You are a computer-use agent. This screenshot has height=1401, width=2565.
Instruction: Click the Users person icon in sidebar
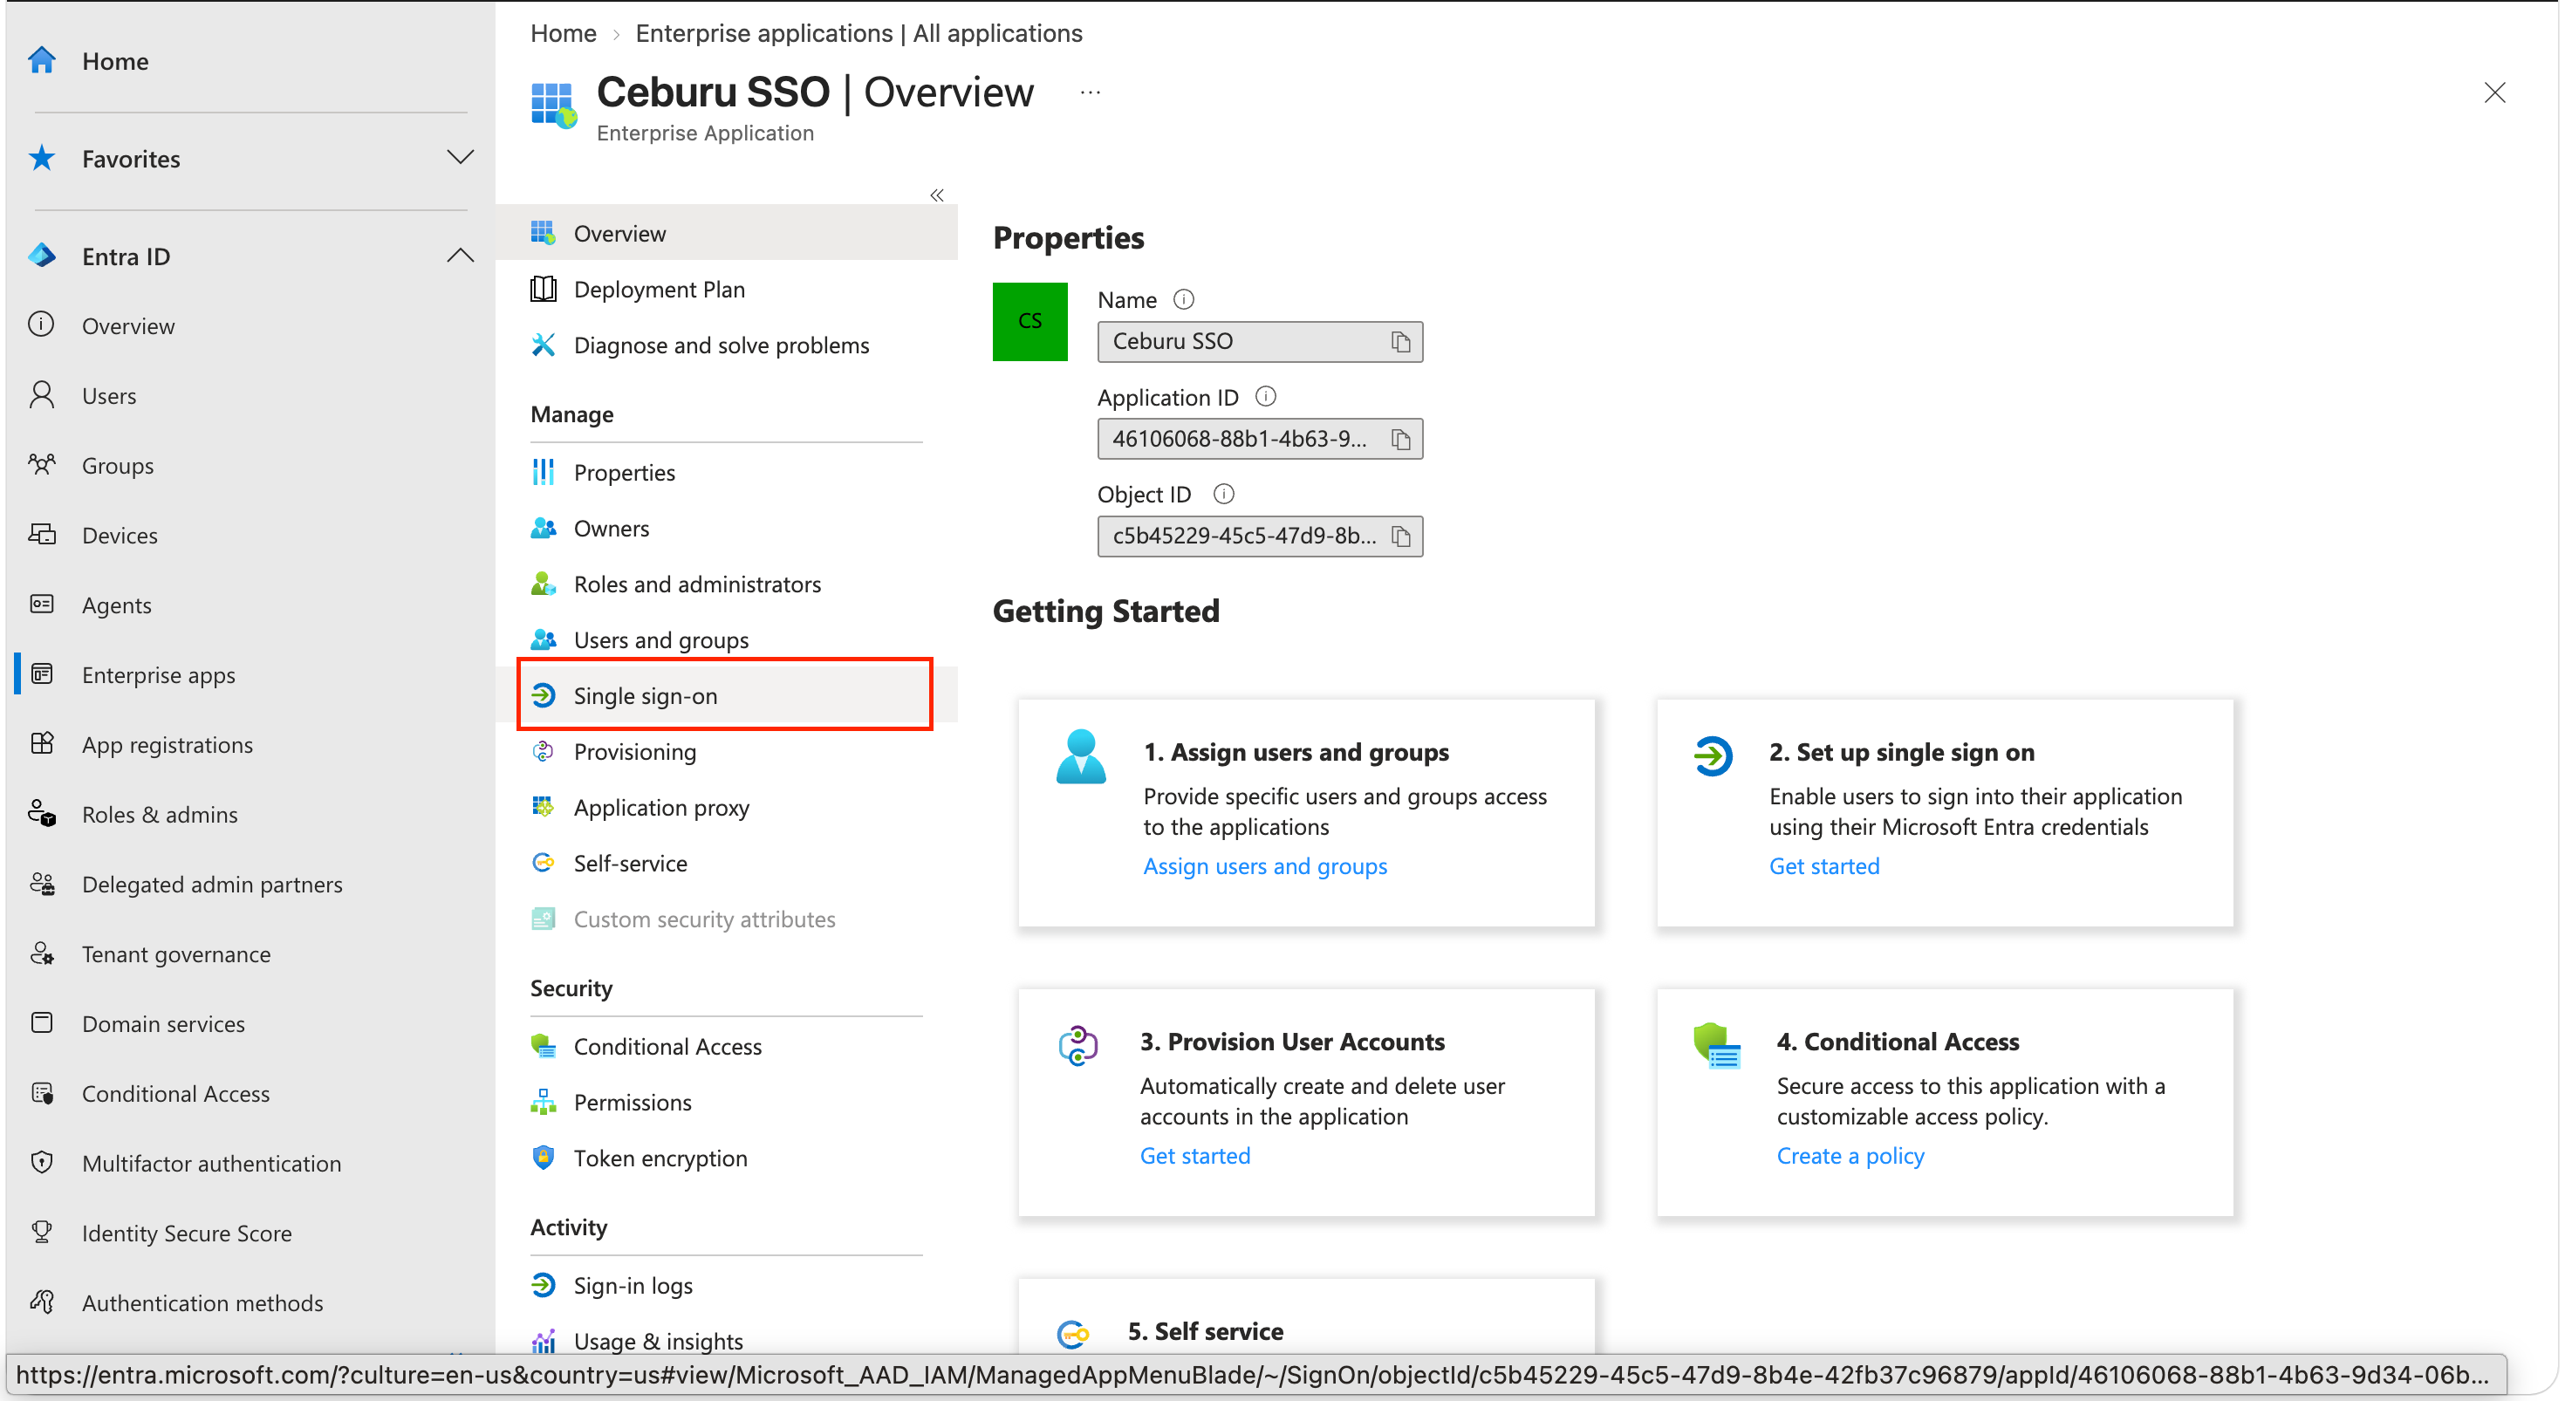click(x=42, y=395)
